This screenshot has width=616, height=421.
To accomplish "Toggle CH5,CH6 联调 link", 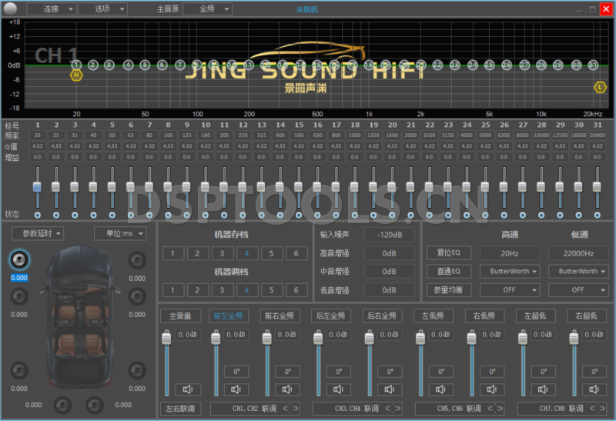I will (460, 409).
